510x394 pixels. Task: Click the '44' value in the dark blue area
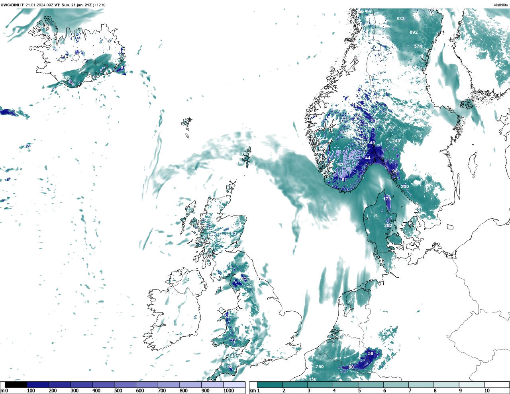click(368, 158)
